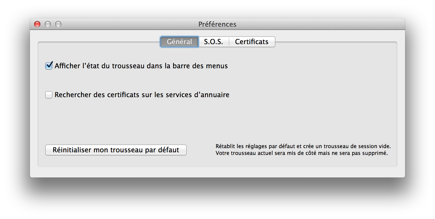
Task: Click the empty box beside Rechercher des certificats
Action: click(49, 95)
